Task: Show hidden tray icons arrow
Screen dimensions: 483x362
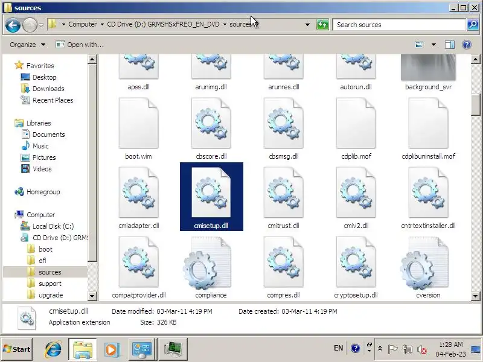Action: (x=380, y=349)
